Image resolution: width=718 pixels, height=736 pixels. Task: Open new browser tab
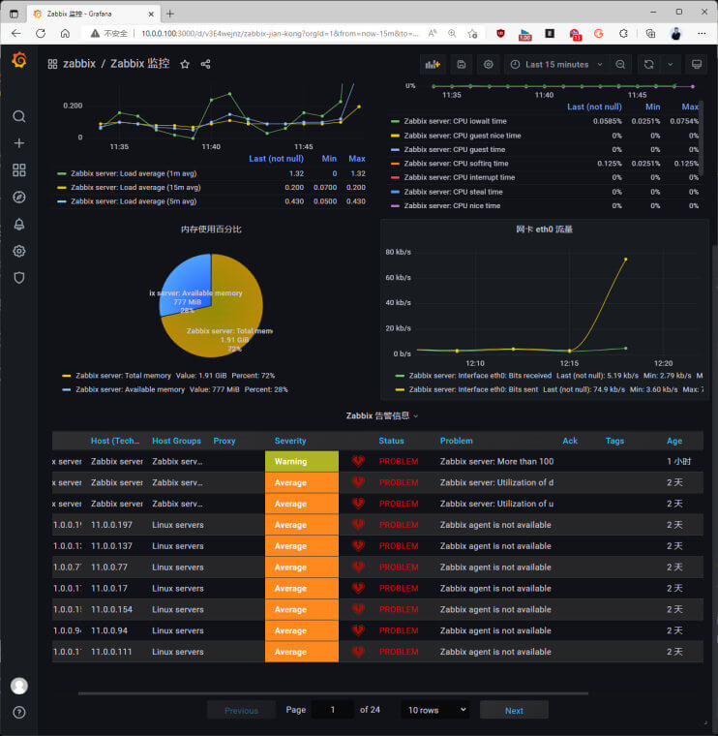tap(169, 14)
